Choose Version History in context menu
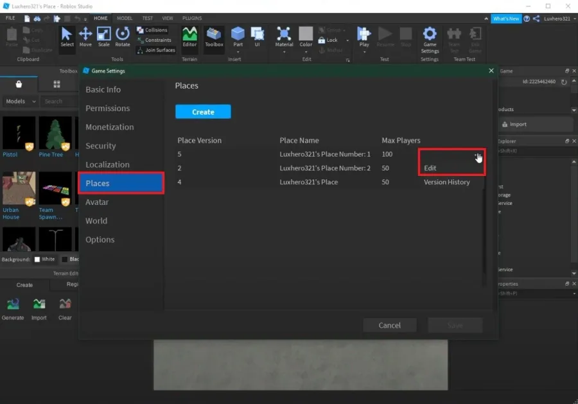The height and width of the screenshot is (404, 578). [x=447, y=182]
